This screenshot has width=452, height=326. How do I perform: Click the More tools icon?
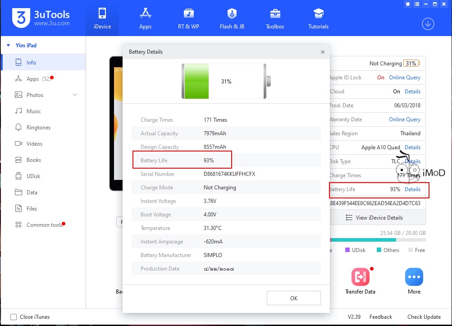click(414, 277)
